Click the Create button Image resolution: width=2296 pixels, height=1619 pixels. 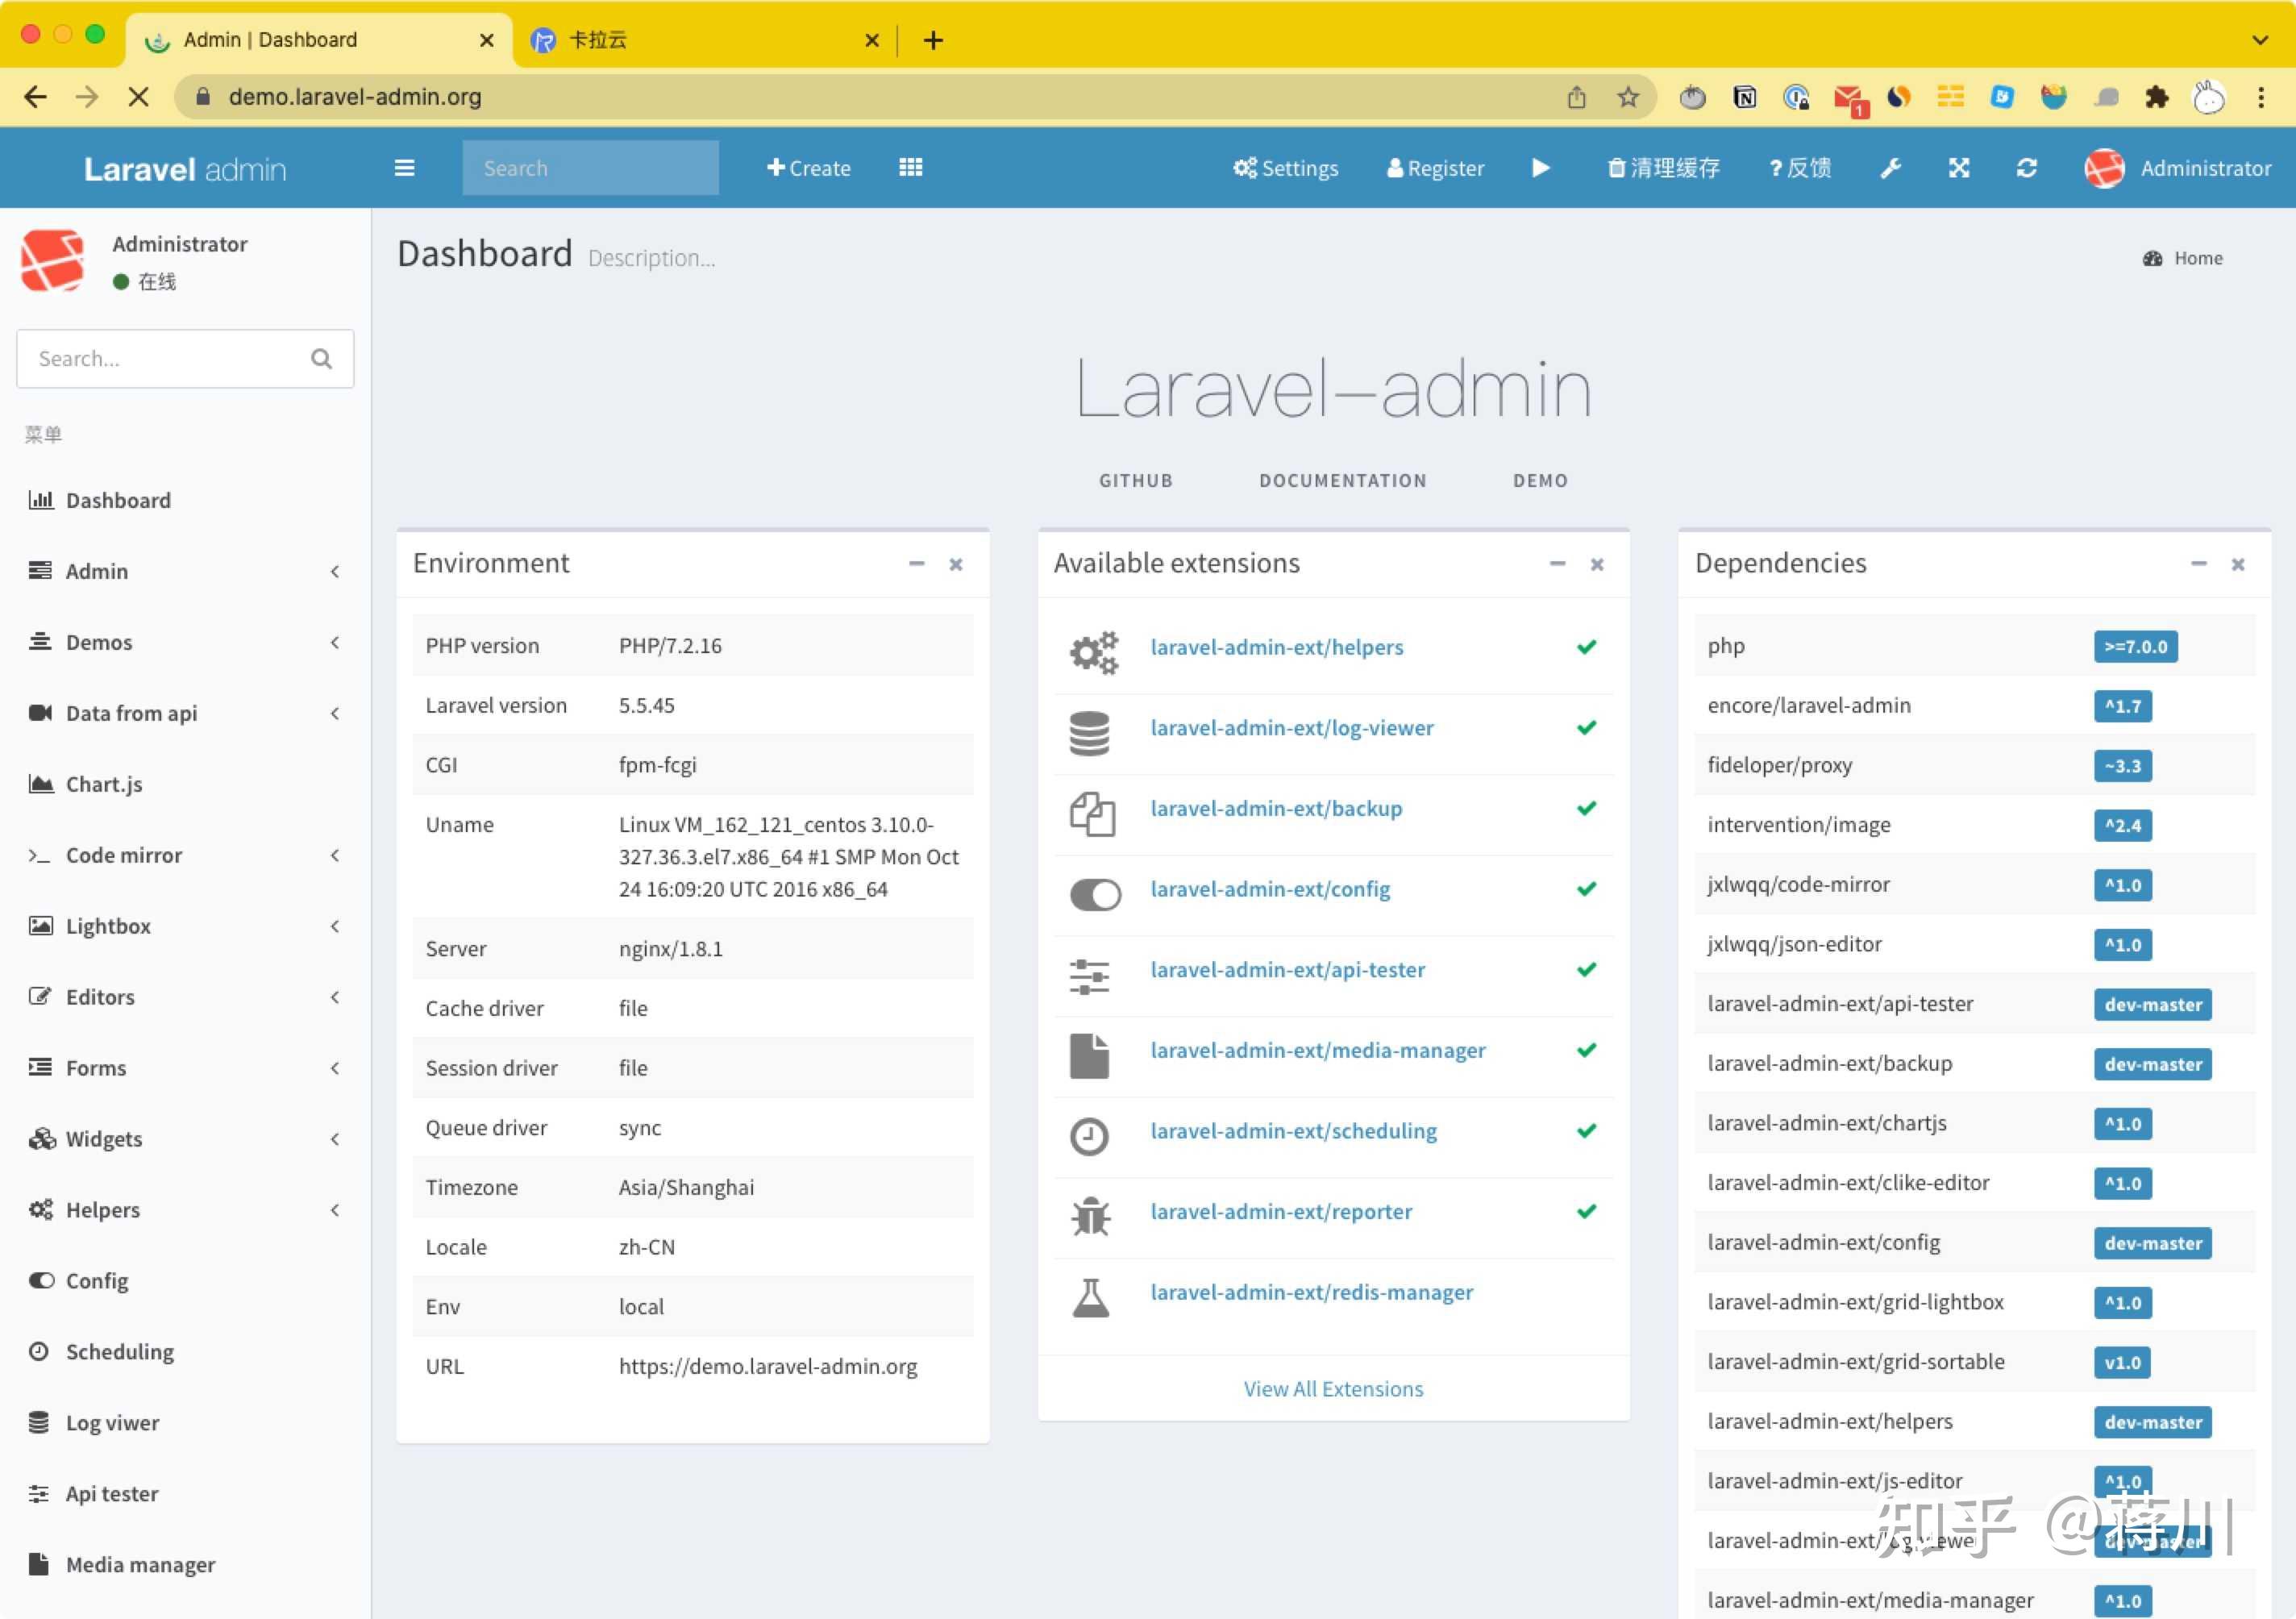(808, 167)
